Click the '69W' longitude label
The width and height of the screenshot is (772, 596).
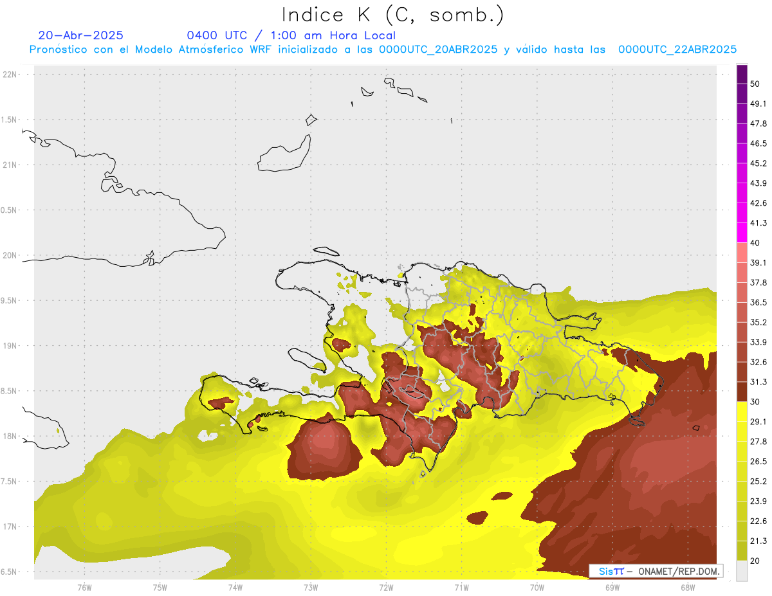pos(612,588)
